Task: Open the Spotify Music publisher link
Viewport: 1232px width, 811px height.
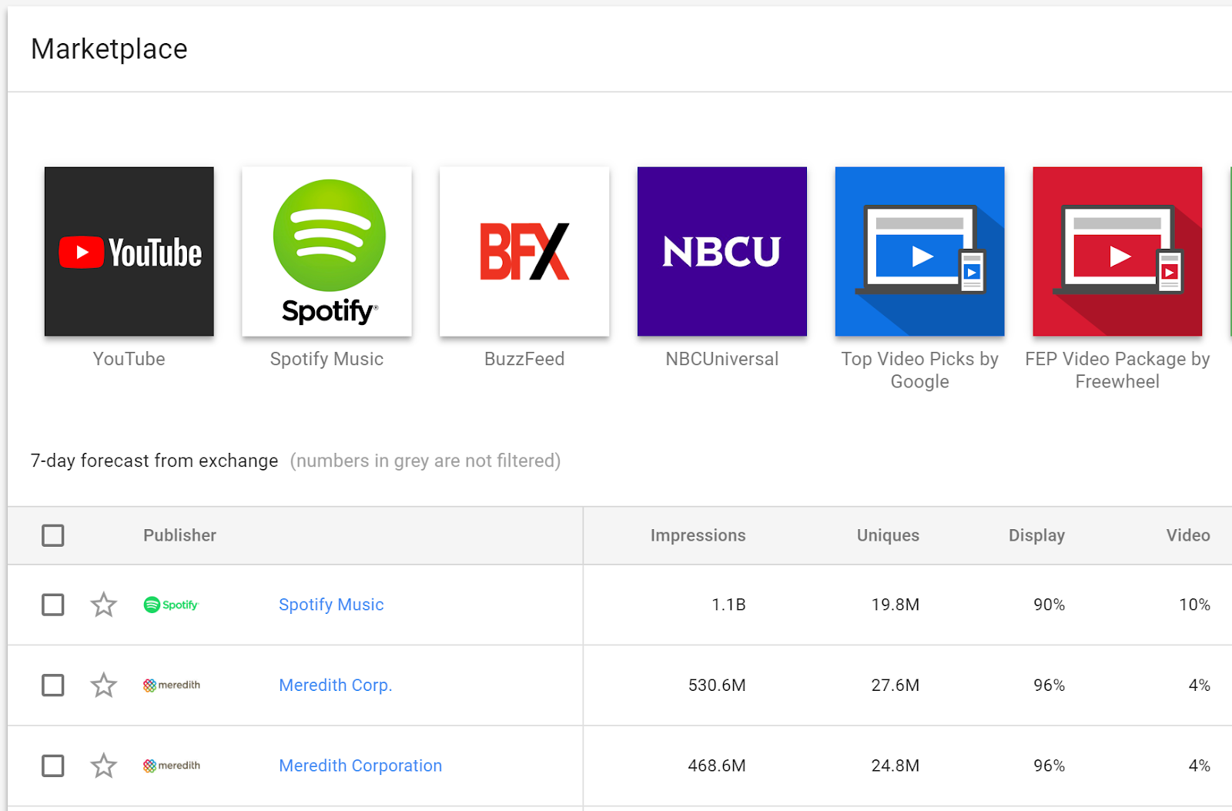Action: [x=331, y=605]
